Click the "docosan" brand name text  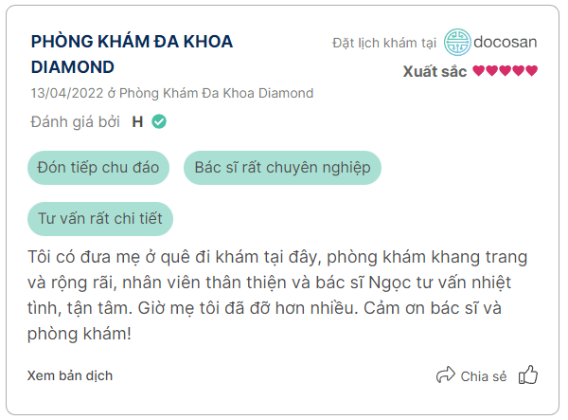coord(506,43)
